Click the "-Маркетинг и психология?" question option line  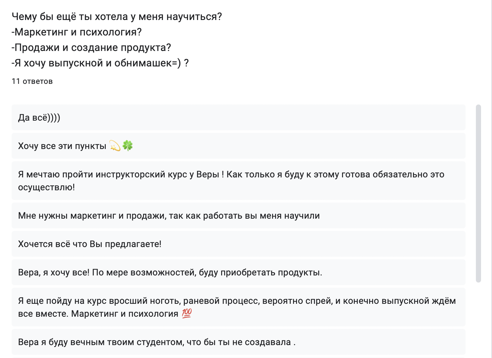coord(77,32)
